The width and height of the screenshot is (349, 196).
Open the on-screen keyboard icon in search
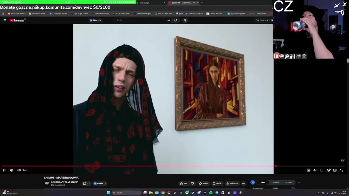tap(169, 20)
